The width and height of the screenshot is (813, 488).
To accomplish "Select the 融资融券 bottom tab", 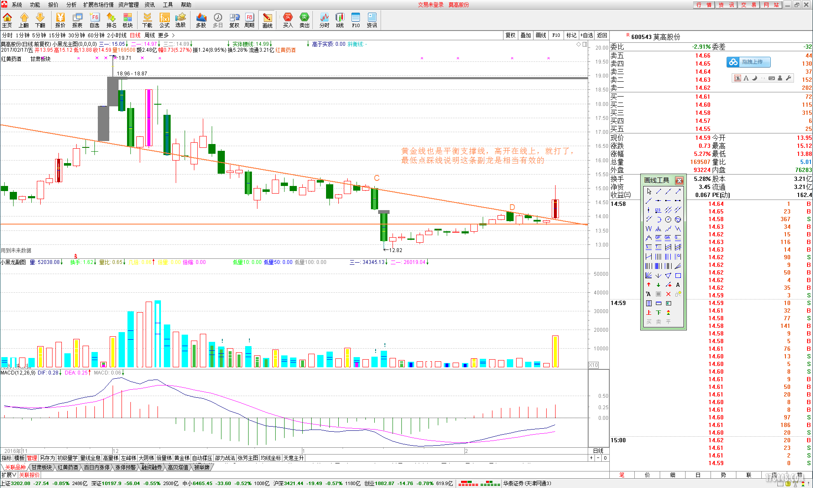I will [x=152, y=467].
